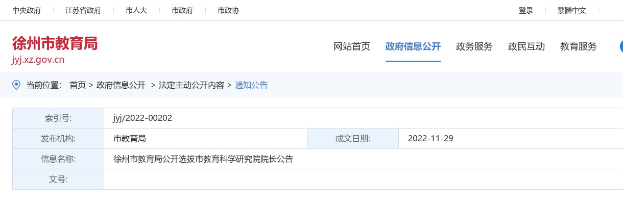Open the 政民互动 nav menu
This screenshot has width=623, height=204.
click(x=526, y=46)
